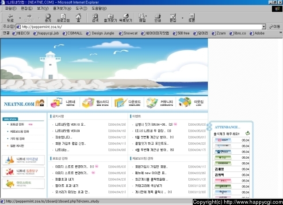283x205 pixels.
Task: Click the Sup member badge in attendance
Action: tap(223, 157)
